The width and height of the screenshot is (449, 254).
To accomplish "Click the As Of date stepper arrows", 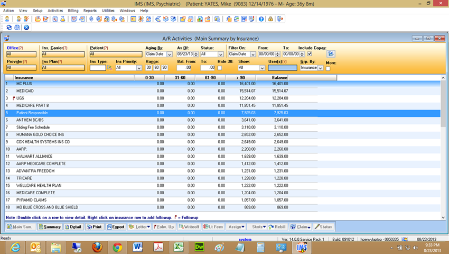I will coord(196,54).
